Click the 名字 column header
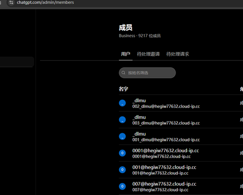The width and height of the screenshot is (243, 195). coord(123,89)
